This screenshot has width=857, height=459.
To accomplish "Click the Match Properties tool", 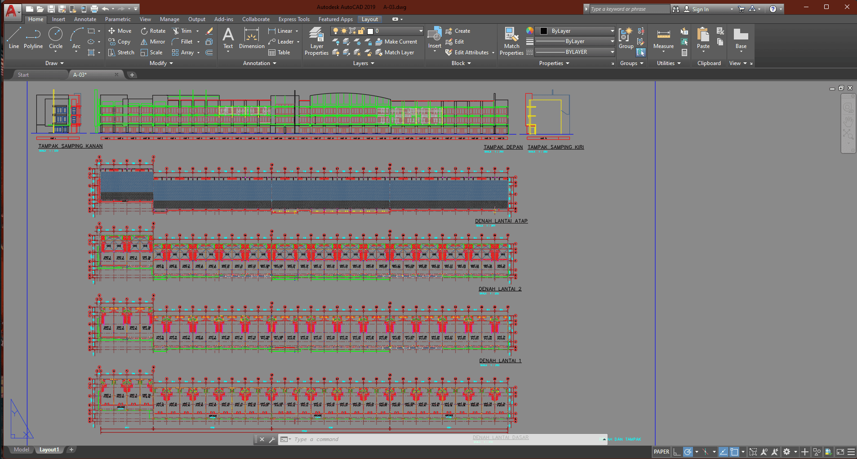I will click(511, 41).
